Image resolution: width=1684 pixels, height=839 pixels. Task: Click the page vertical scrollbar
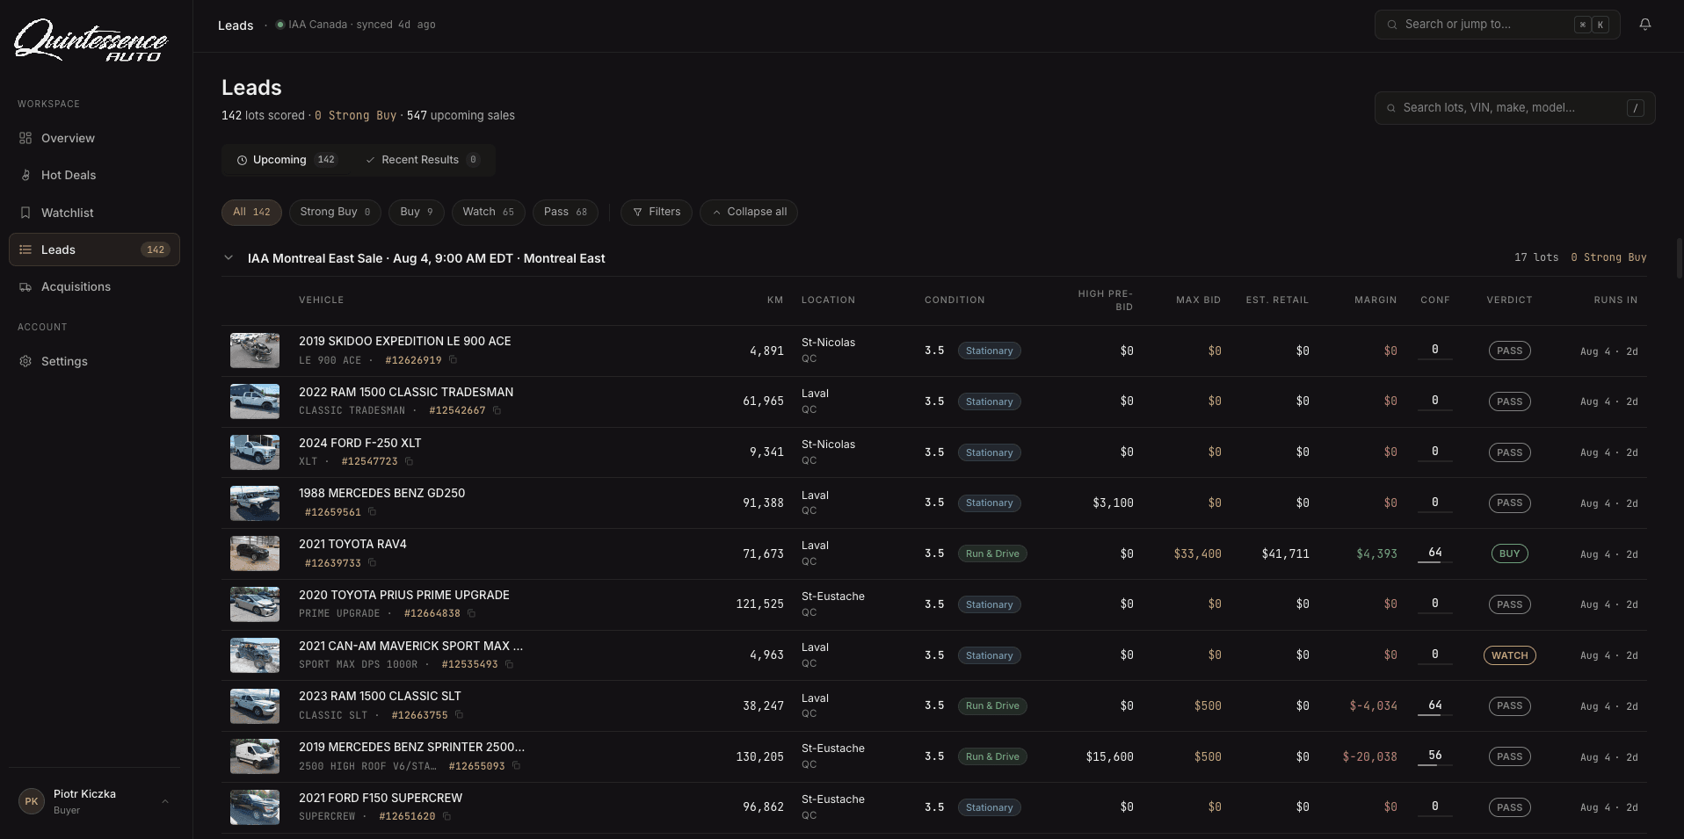click(x=1680, y=259)
